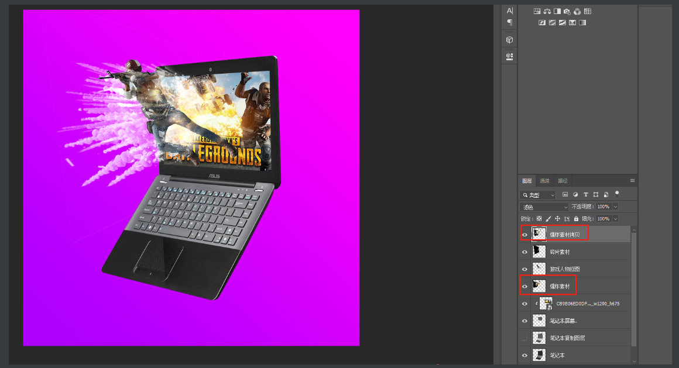Viewport: 679px width, 368px height.
Task: Switch to the 路径 tab
Action: [x=563, y=181]
